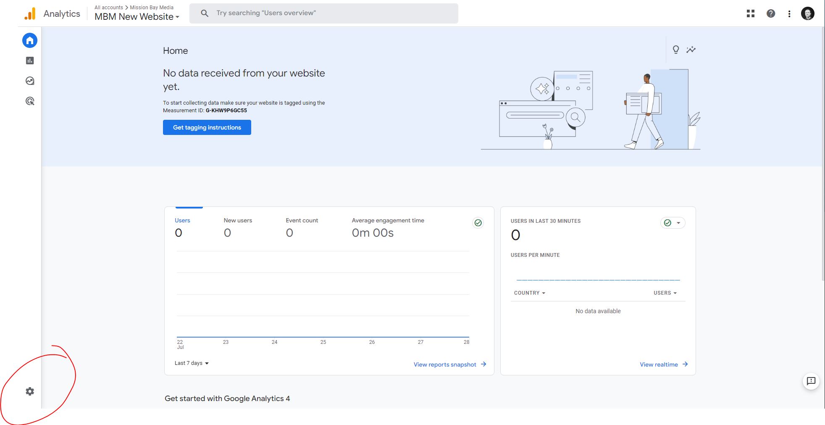Screen dimensions: 825x425
Task: Open the Reports section in sidebar
Action: click(30, 61)
